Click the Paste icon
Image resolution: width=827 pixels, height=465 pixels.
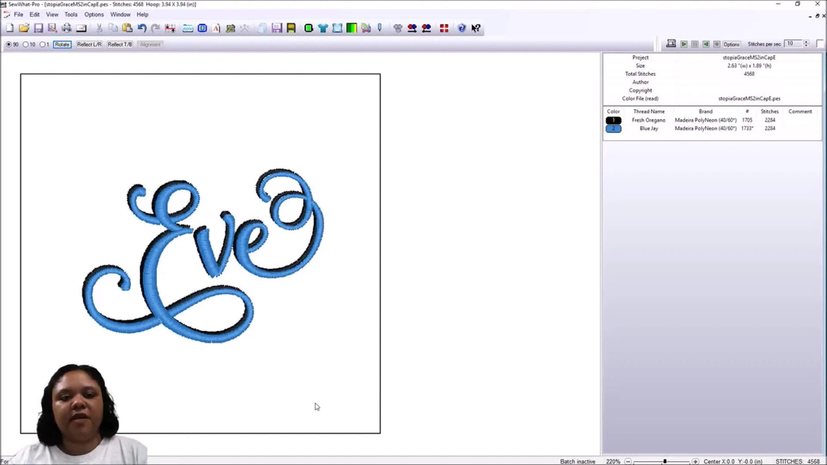point(127,28)
